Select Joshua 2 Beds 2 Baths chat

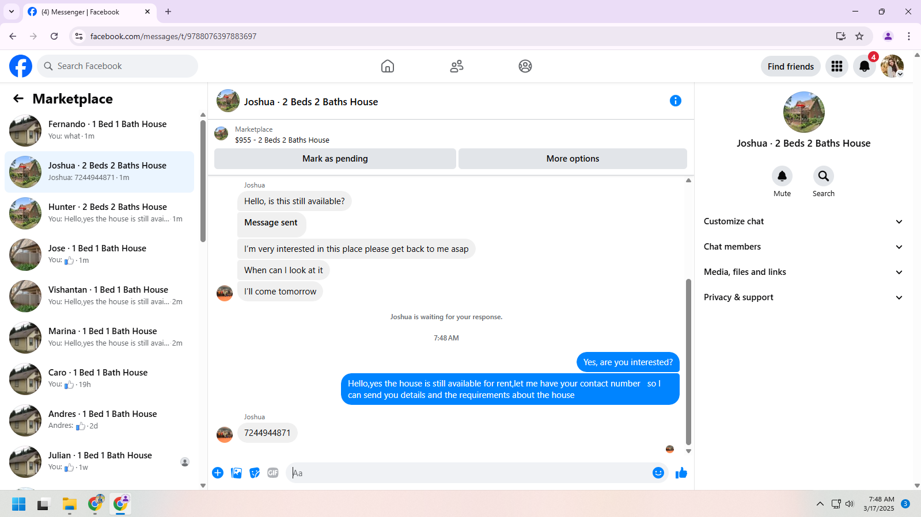pyautogui.click(x=99, y=172)
